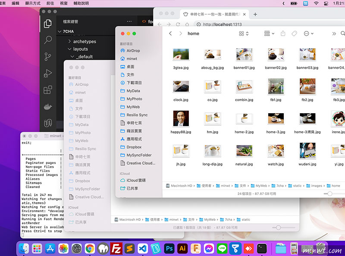The image size is (345, 256).
Task: Open the 編輯 menu in menu bar
Action: pos(16,3)
